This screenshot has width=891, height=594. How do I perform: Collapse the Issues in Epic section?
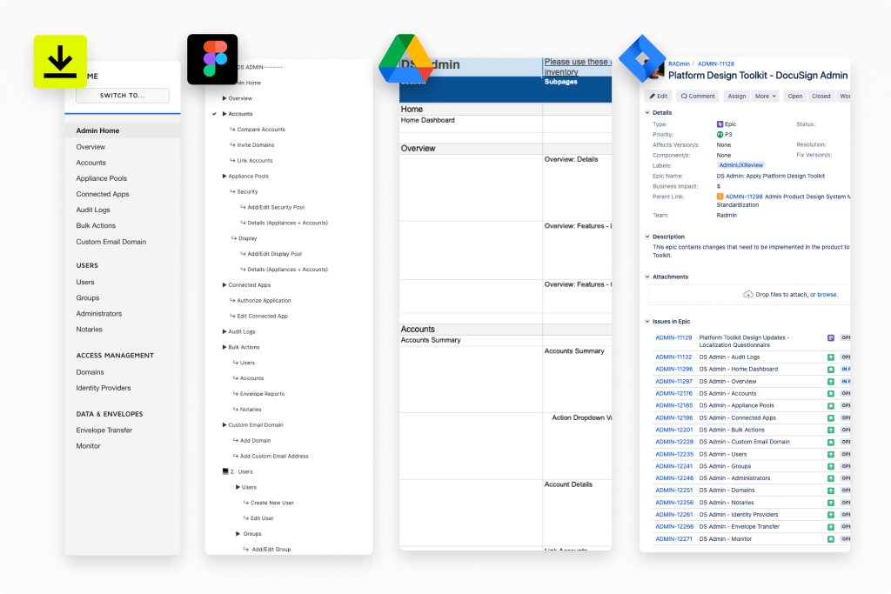[647, 322]
